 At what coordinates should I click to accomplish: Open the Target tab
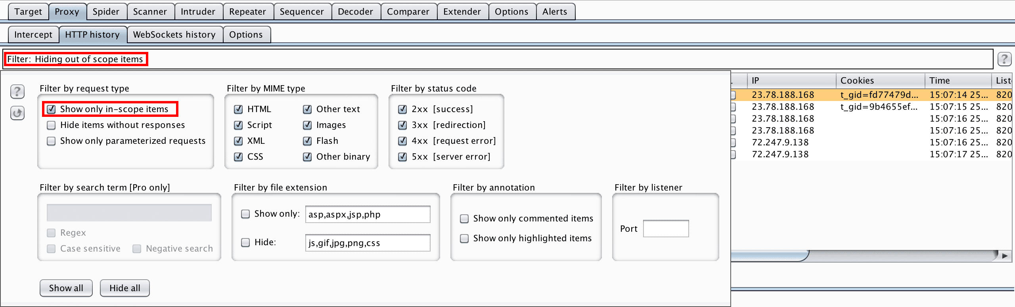28,11
